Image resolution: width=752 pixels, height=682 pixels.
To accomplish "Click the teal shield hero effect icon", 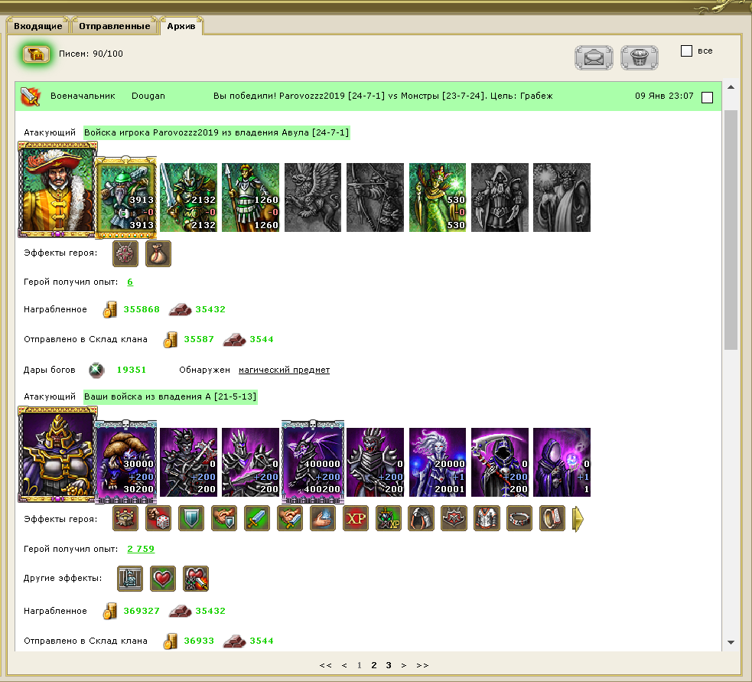I will (191, 519).
